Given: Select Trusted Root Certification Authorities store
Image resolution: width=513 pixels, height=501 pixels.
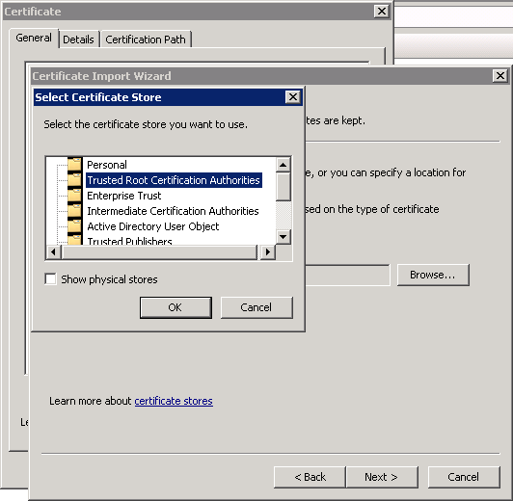Looking at the screenshot, I should pyautogui.click(x=174, y=180).
